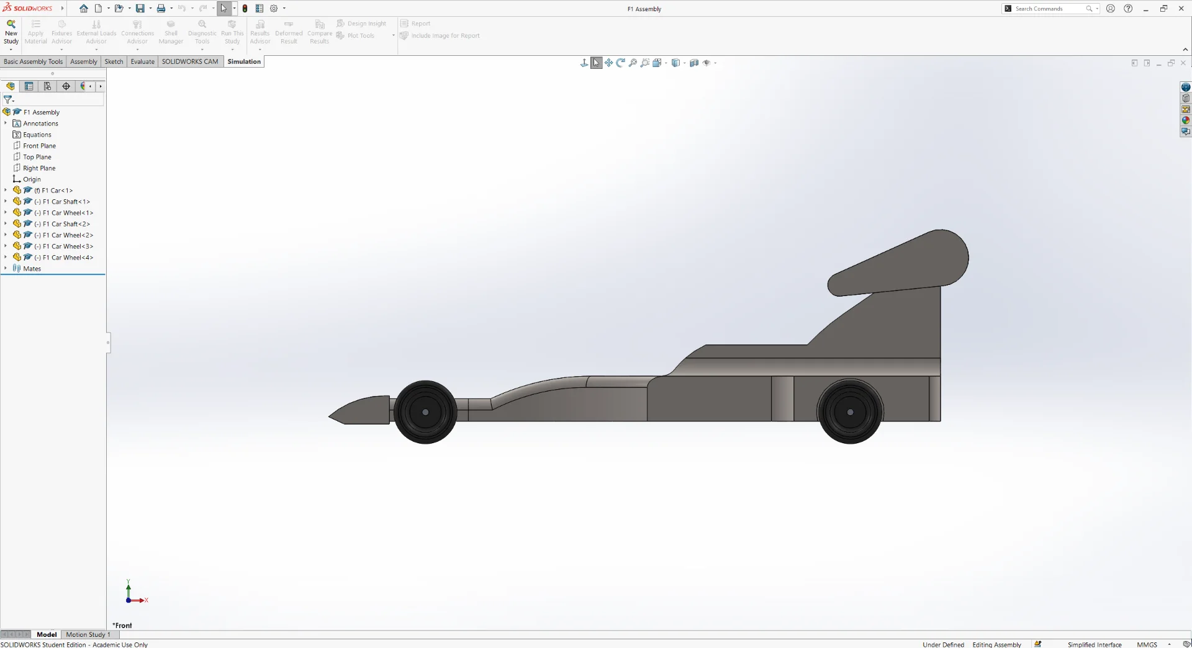The height and width of the screenshot is (648, 1192).
Task: Open the Design Library task pane icon
Action: (x=1186, y=99)
